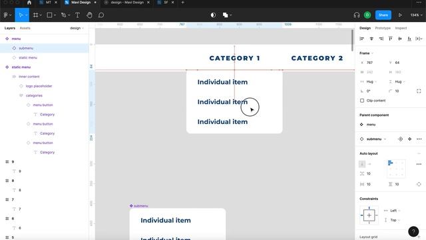Image resolution: width=426 pixels, height=240 pixels.
Task: Select the Text tool
Action: point(77,15)
